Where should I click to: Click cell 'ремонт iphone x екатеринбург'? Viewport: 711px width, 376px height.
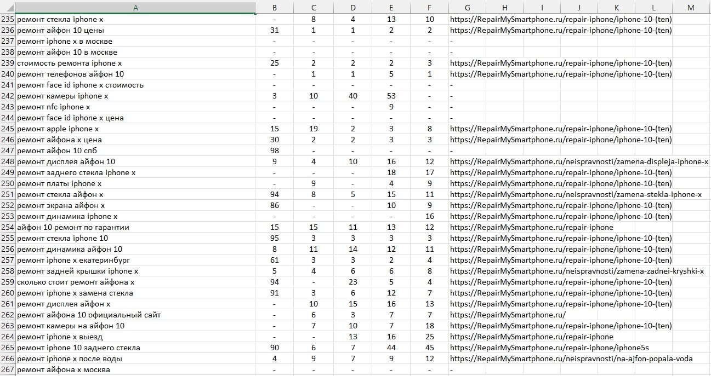point(135,260)
